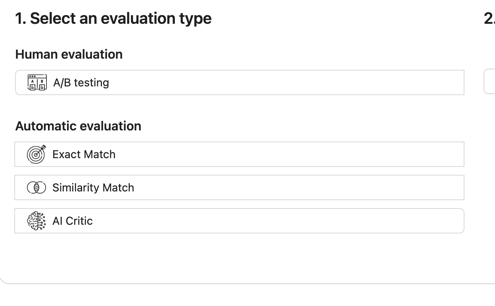495x306 pixels.
Task: Click the Exact Match target-and-arrow icon
Action: (x=36, y=154)
